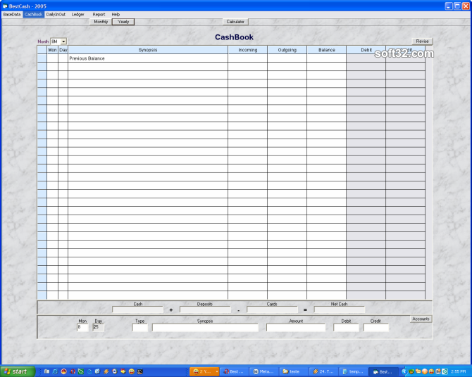Click the Balance column header
Screen dimensions: 472x377
click(x=327, y=50)
